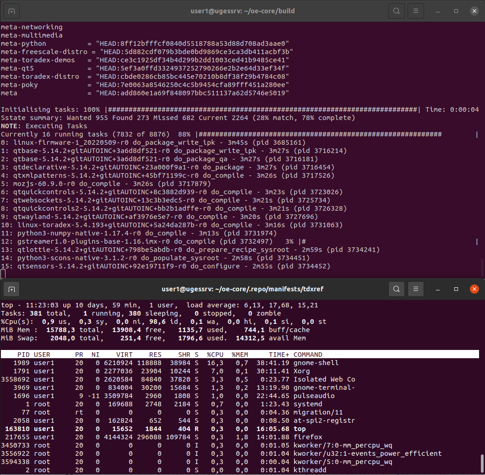Click task 8 qtquickcontrols2 do_compile line
This screenshot has width=485, height=475.
174,208
